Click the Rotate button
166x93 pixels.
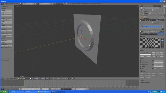tap(6, 12)
